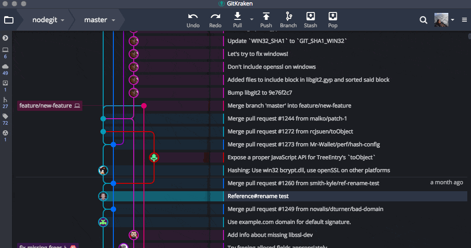The width and height of the screenshot is (471, 248).
Task: Open the master branch dropdown
Action: (99, 20)
